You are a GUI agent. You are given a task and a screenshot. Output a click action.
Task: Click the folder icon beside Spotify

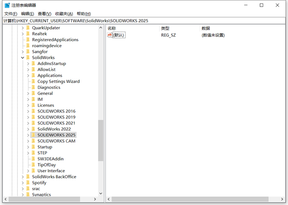coord(28,183)
